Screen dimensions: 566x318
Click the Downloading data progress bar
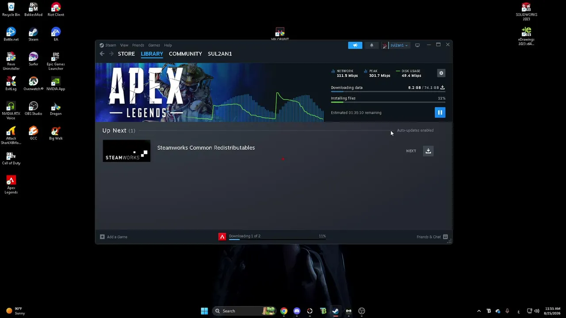coord(388,92)
